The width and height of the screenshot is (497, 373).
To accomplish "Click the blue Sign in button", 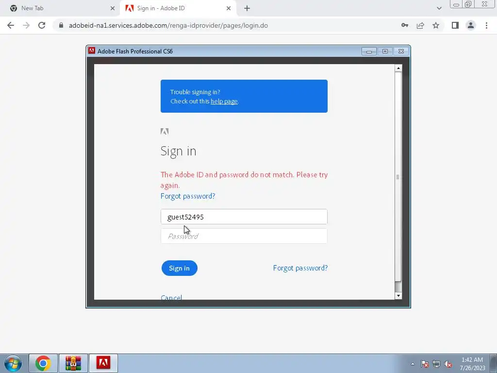I will [180, 268].
